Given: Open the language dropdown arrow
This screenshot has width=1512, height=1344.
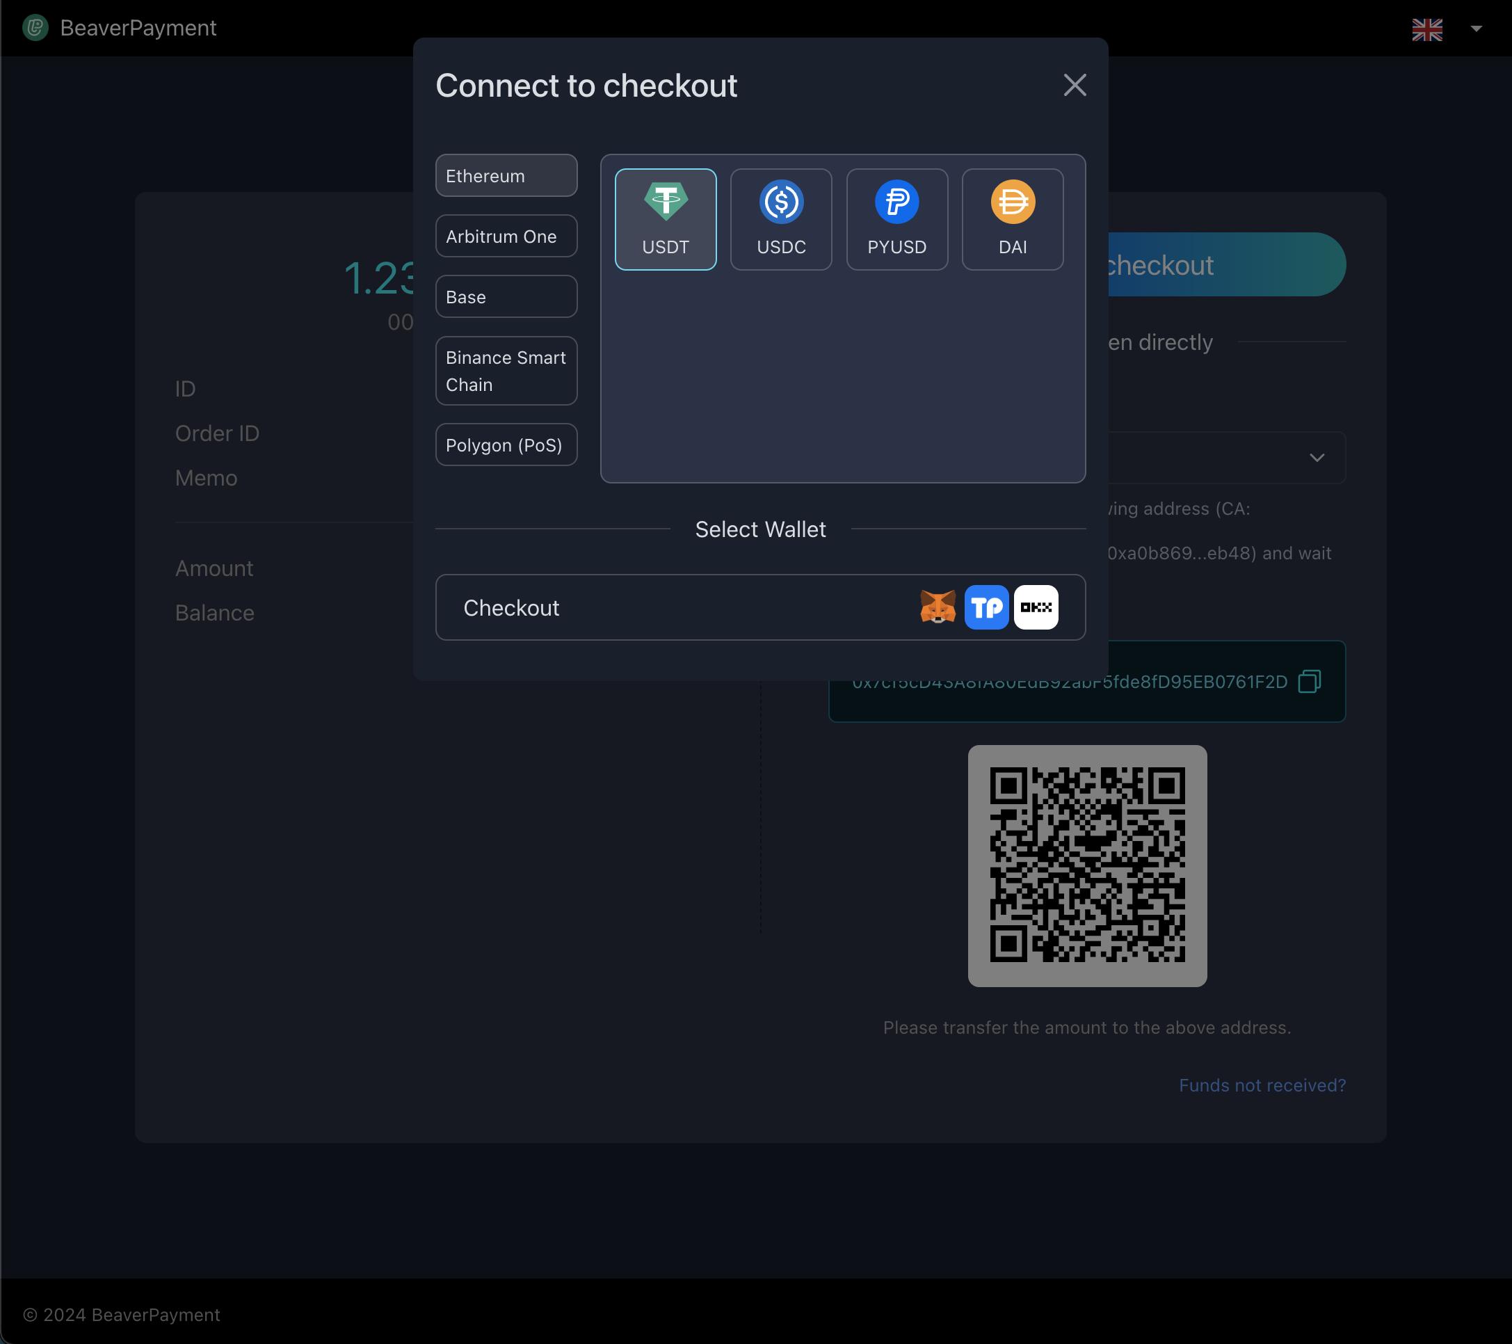Looking at the screenshot, I should click(x=1476, y=29).
